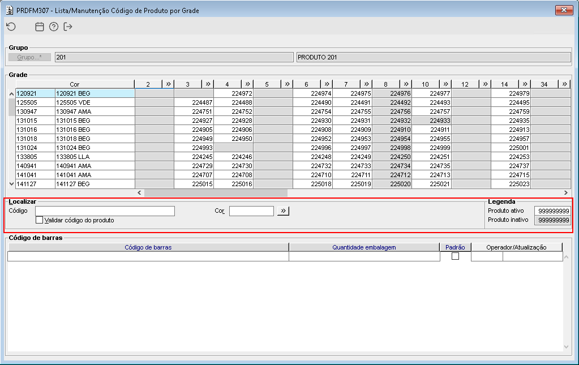Open color lookup » next to Cor field
The width and height of the screenshot is (579, 365).
283,211
